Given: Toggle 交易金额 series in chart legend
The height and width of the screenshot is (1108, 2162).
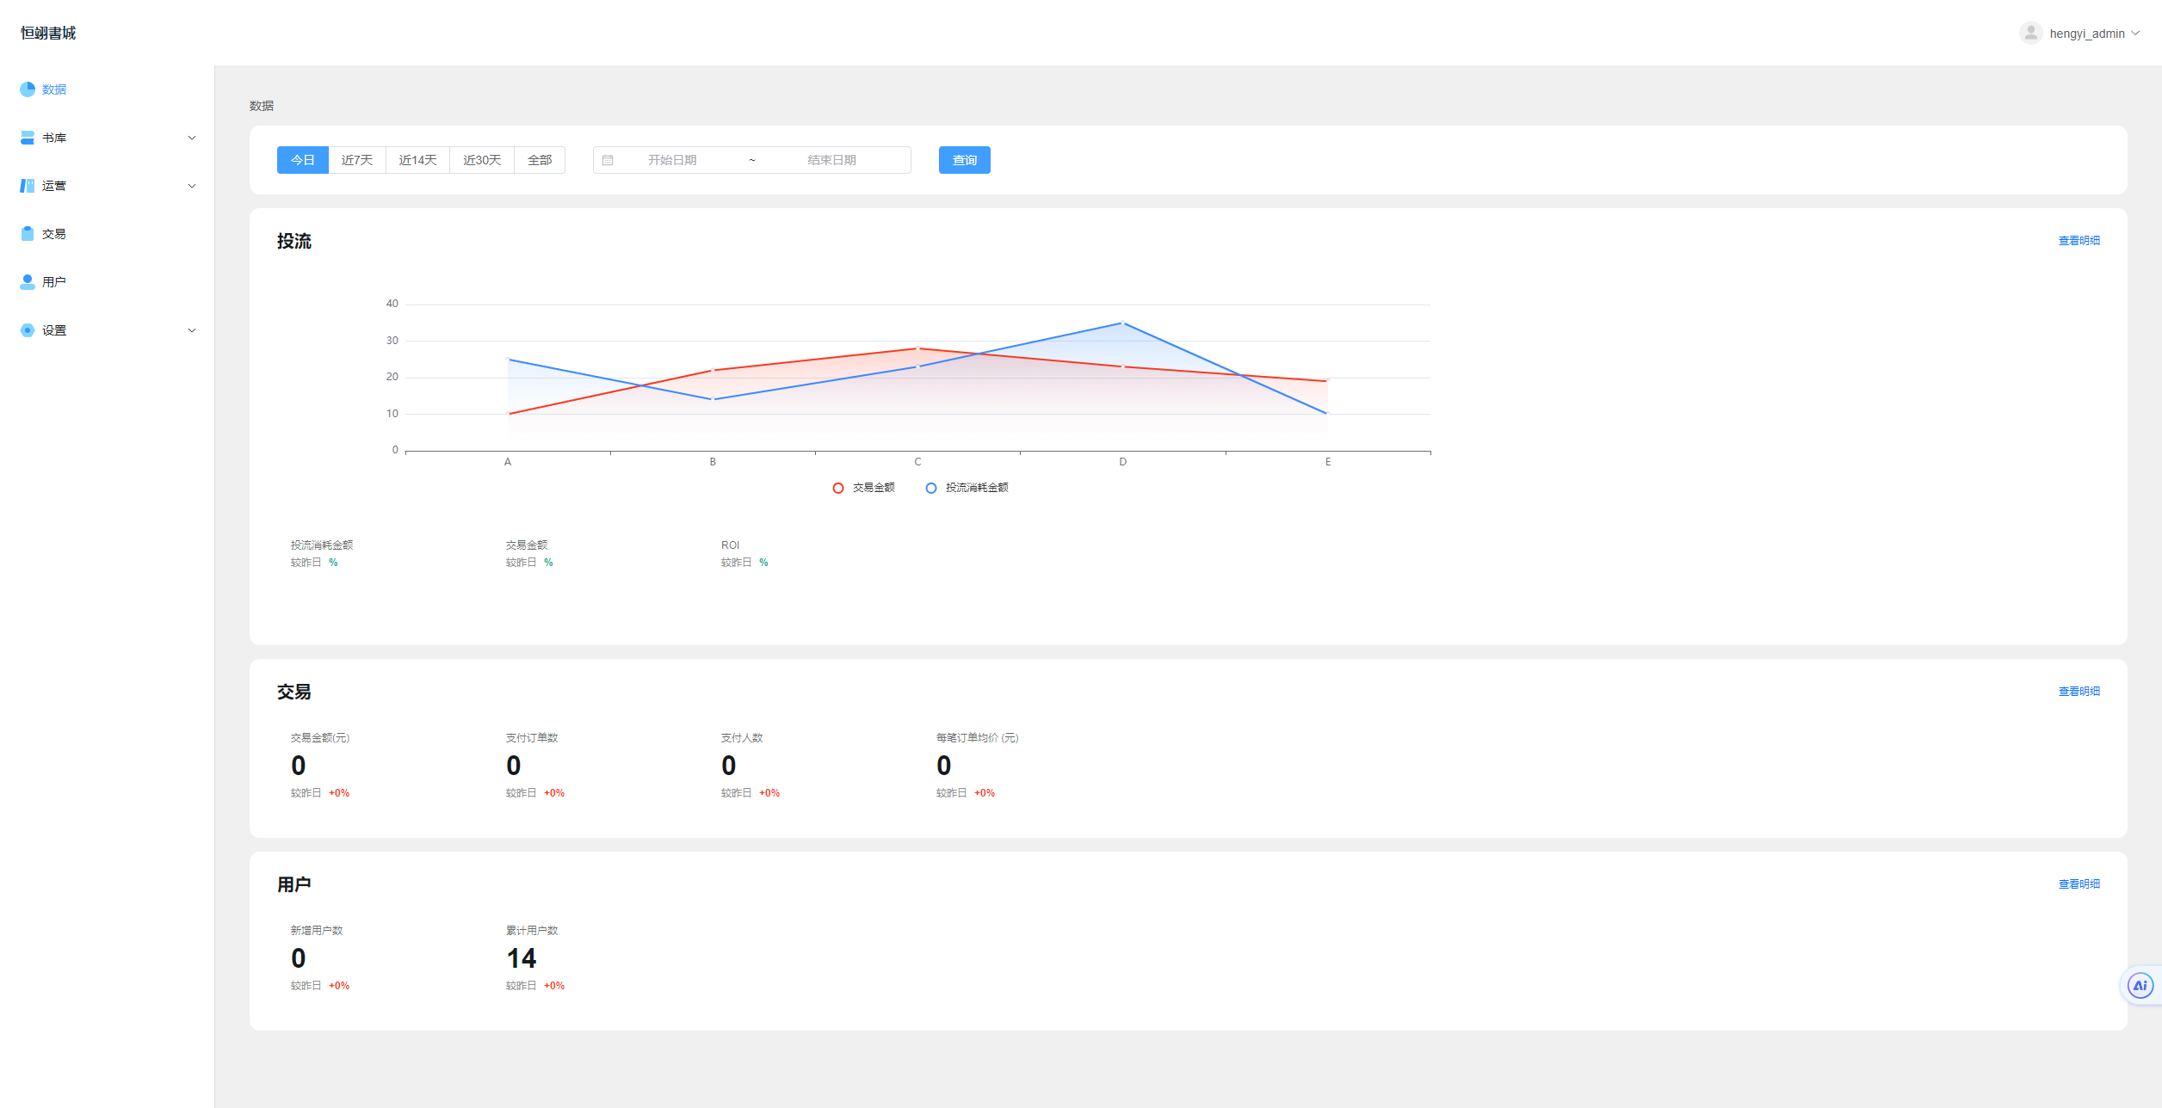Looking at the screenshot, I should coord(863,488).
